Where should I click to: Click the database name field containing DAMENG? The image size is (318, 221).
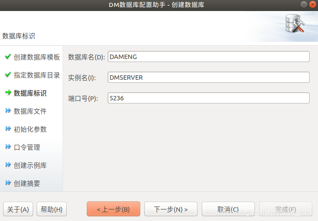tap(208, 57)
